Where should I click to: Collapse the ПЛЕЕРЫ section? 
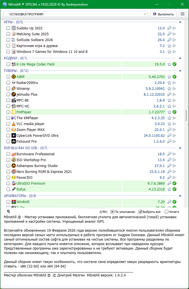coord(180,71)
